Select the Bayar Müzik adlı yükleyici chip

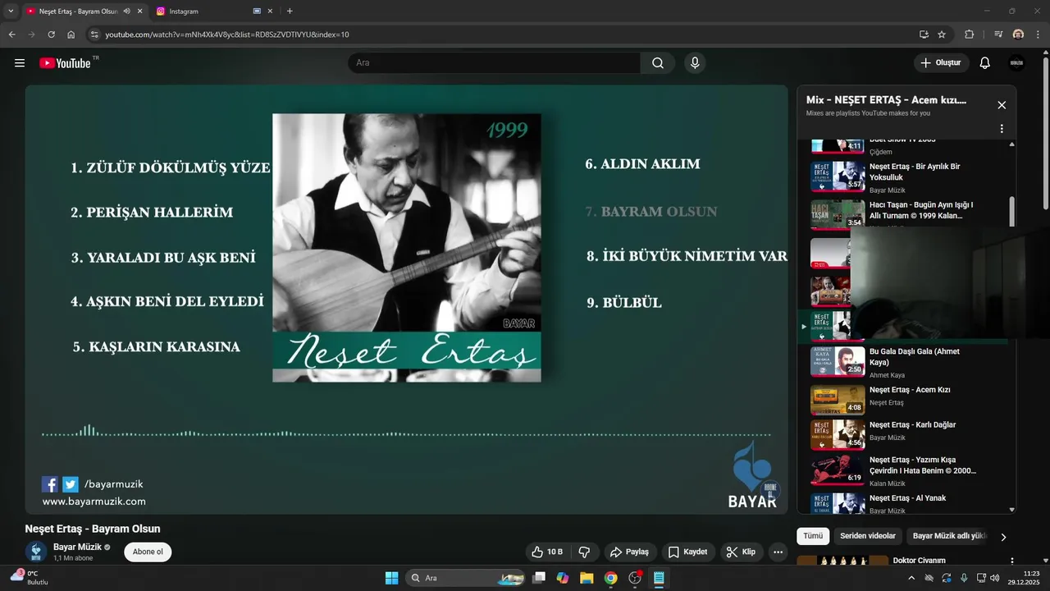[x=949, y=536]
